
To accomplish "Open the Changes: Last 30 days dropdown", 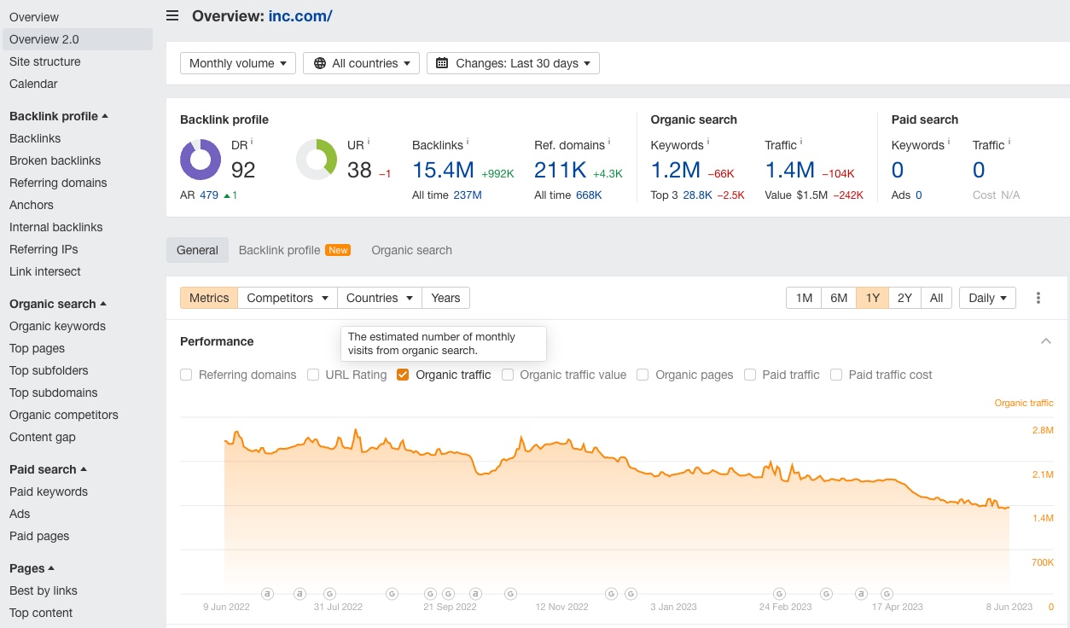I will [x=513, y=63].
